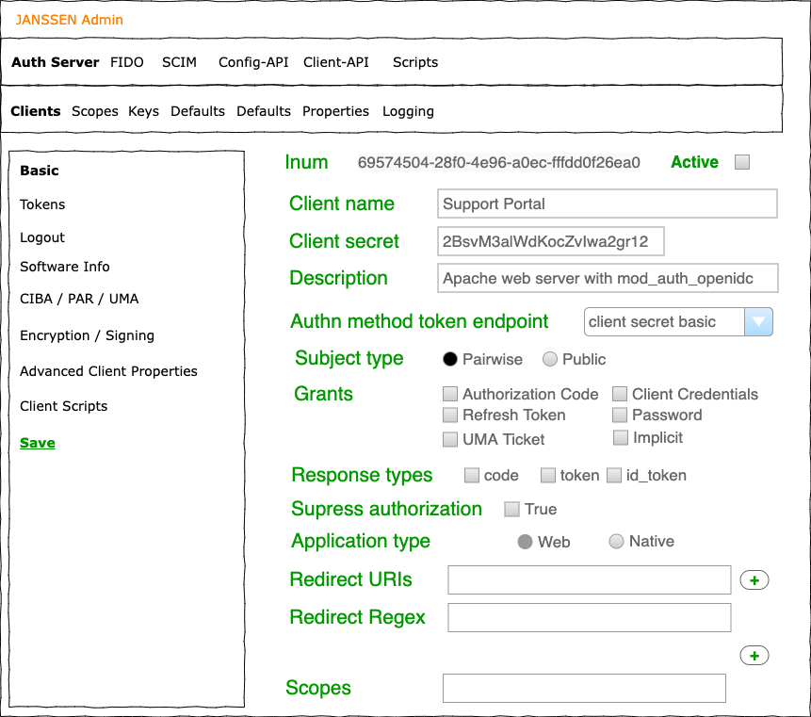Go to the Scripts tab
The height and width of the screenshot is (717, 811).
point(415,62)
